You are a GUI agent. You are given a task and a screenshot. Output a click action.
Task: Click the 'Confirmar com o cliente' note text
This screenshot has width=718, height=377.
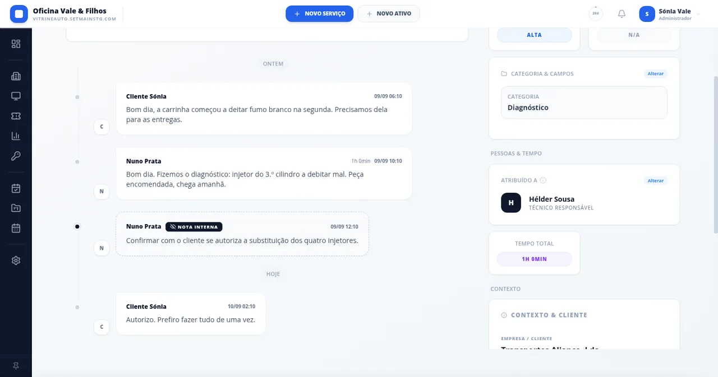242,241
